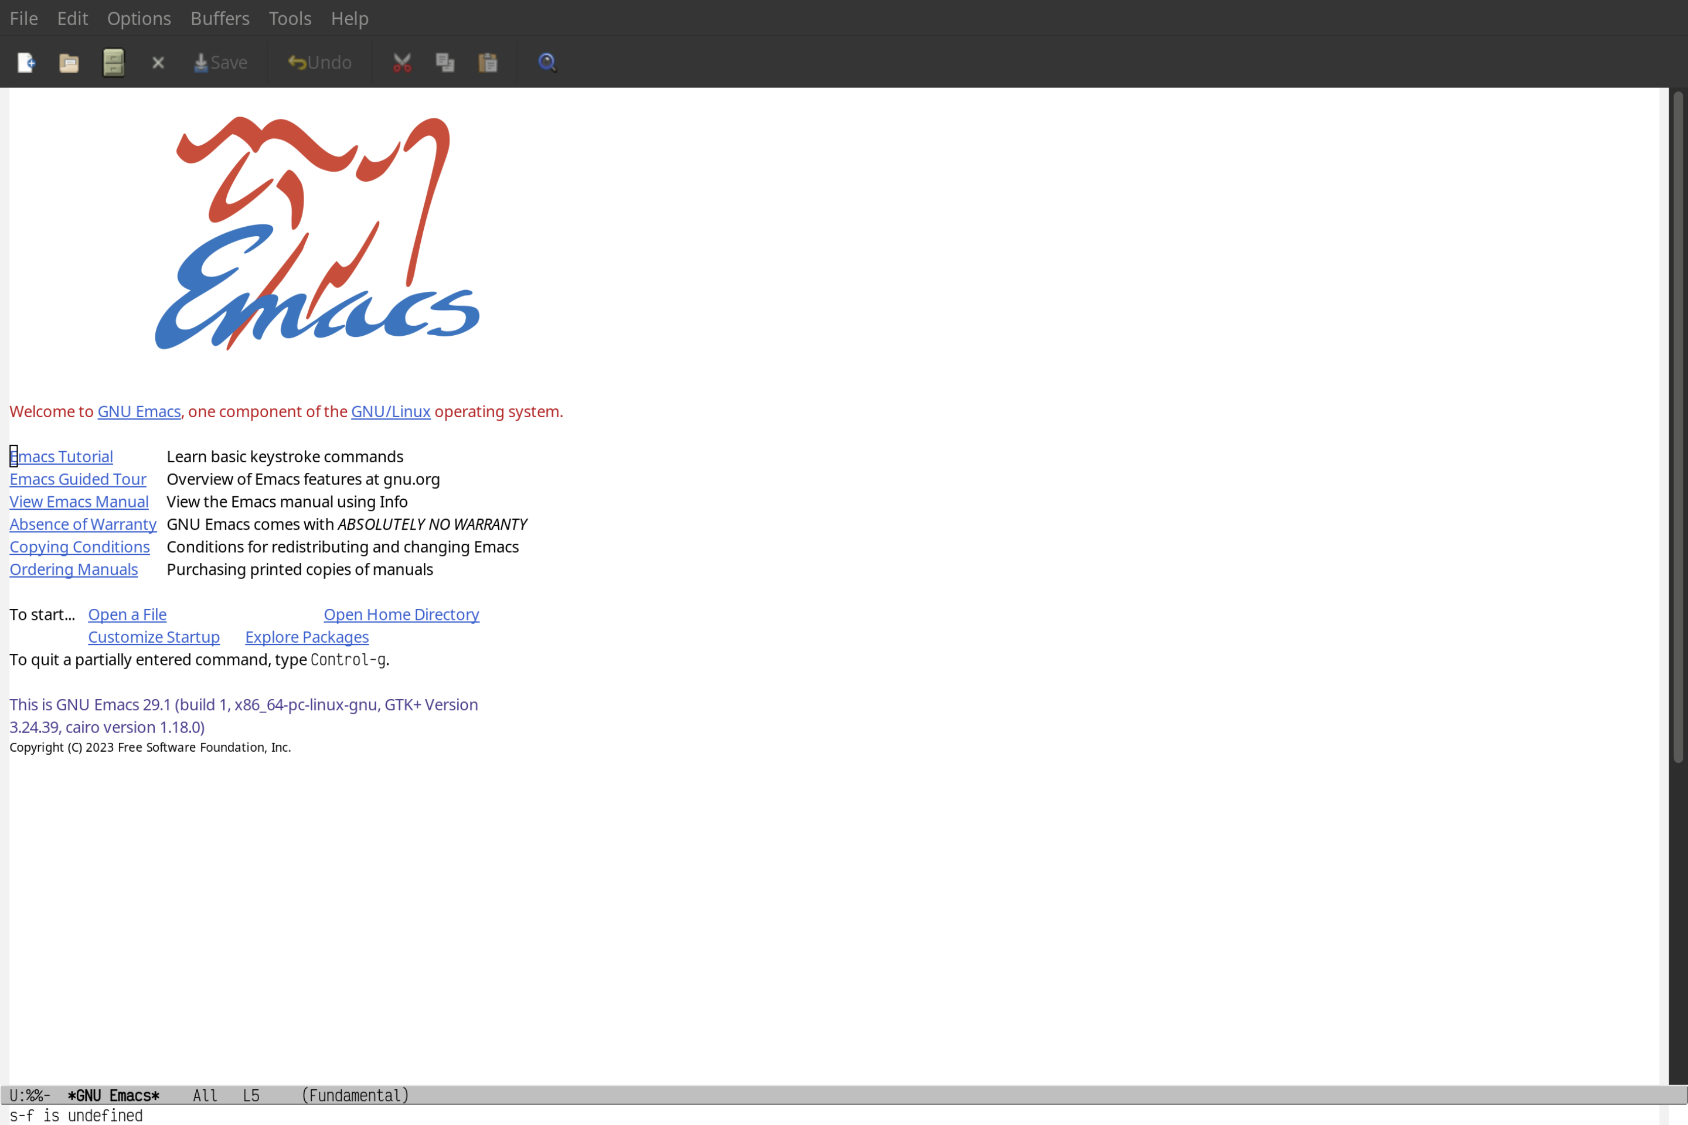Screen dimensions: 1688x1125
Task: Open a file using folder icon
Action: pos(69,62)
